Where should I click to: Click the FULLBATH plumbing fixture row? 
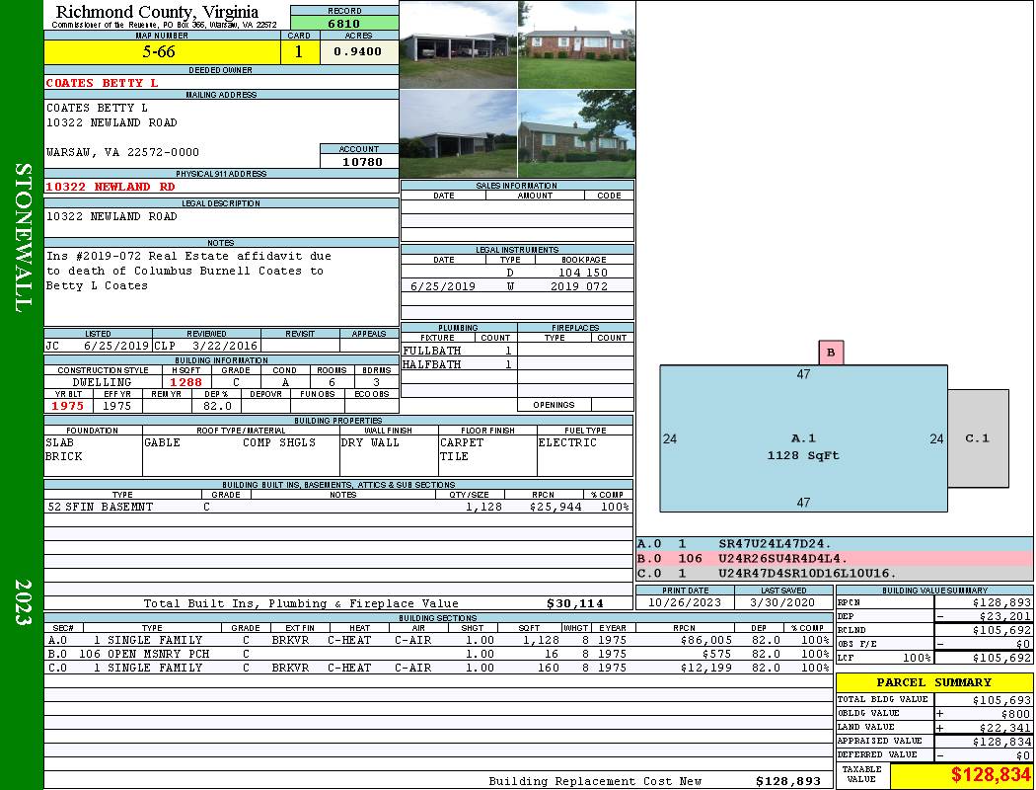coord(459,351)
